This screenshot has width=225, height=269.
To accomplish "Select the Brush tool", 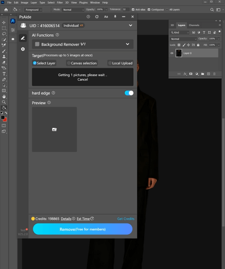I will 4,51.
